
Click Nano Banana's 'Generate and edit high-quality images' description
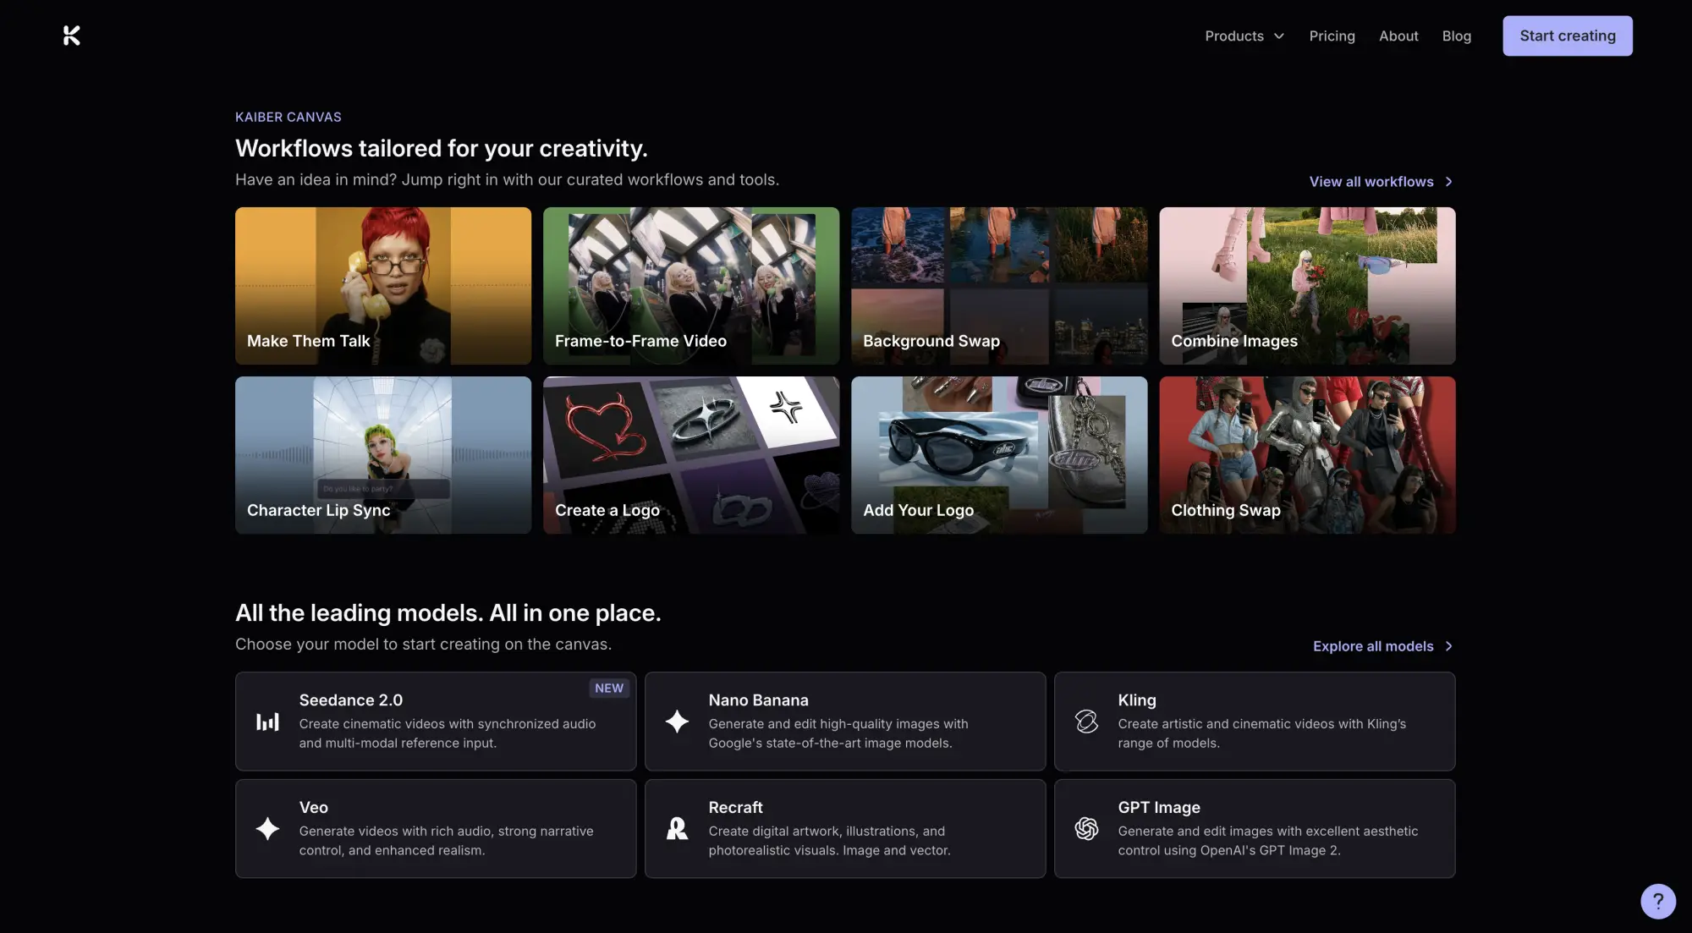838,733
